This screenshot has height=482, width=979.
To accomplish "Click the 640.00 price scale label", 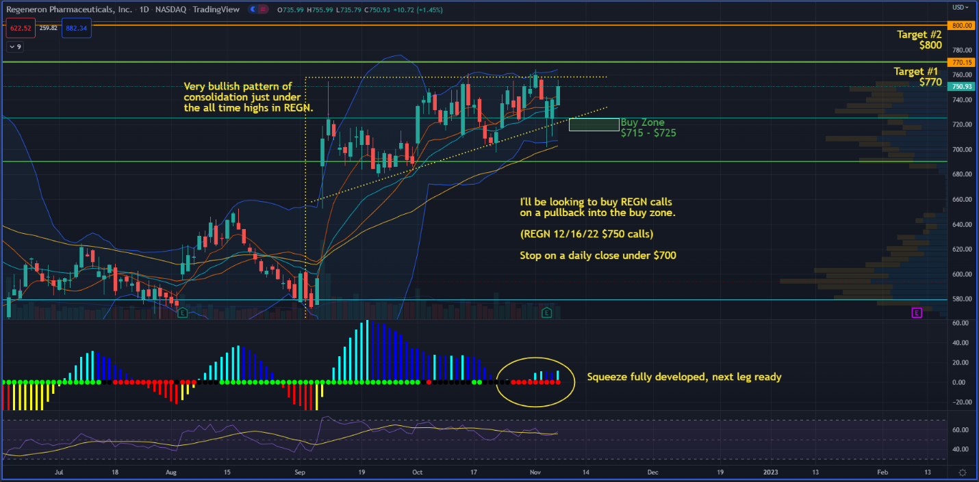I will pyautogui.click(x=962, y=224).
